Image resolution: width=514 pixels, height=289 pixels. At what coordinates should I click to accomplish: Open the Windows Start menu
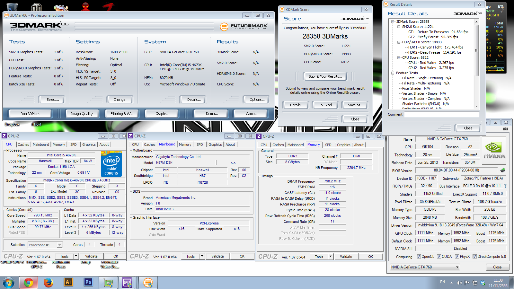click(9, 283)
